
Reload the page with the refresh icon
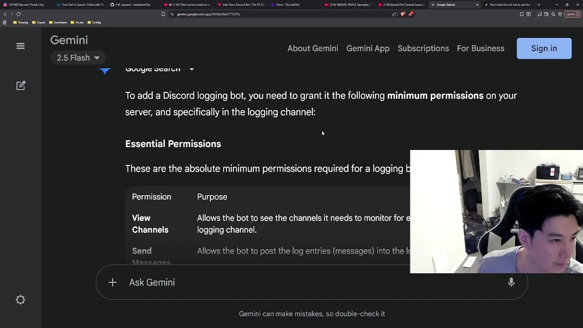19,14
